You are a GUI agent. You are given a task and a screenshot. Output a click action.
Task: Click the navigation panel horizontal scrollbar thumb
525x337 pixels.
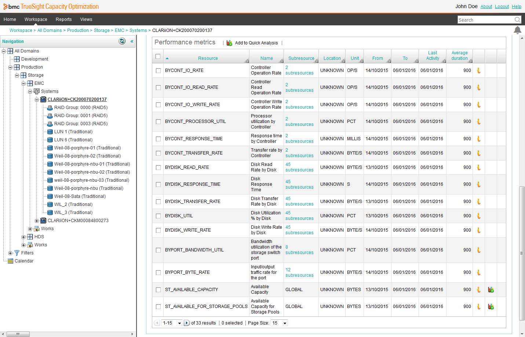[x=18, y=334]
